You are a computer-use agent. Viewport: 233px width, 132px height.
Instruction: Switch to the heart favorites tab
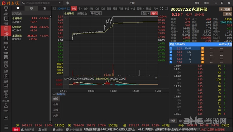[x=18, y=9]
